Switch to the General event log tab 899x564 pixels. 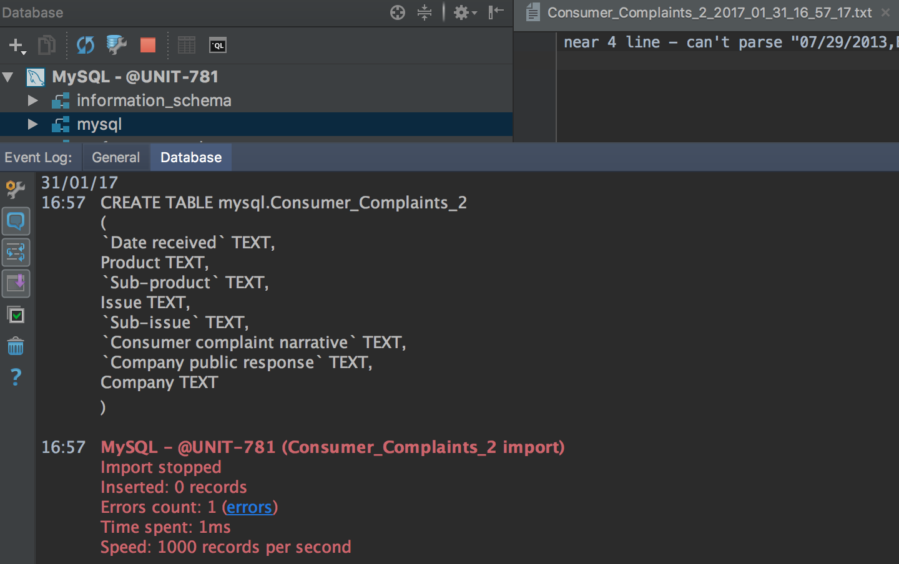pos(116,157)
